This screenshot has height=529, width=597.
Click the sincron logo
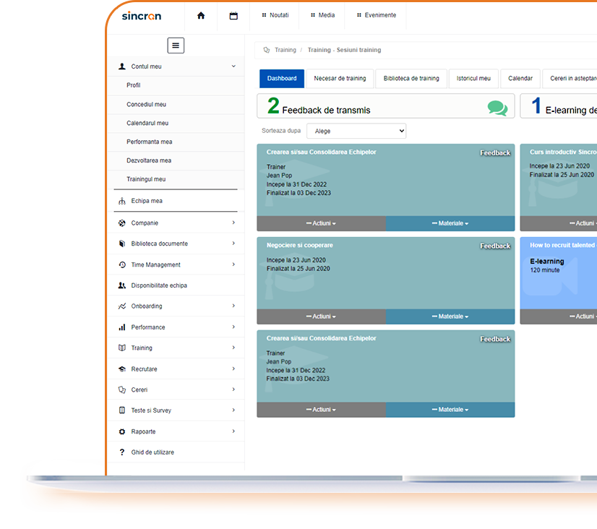coord(141,16)
